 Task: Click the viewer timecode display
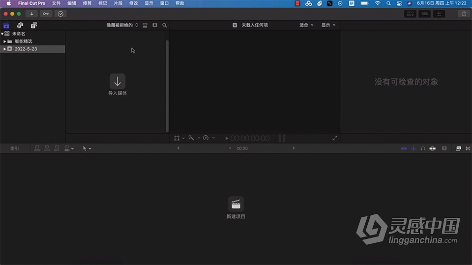coord(250,138)
